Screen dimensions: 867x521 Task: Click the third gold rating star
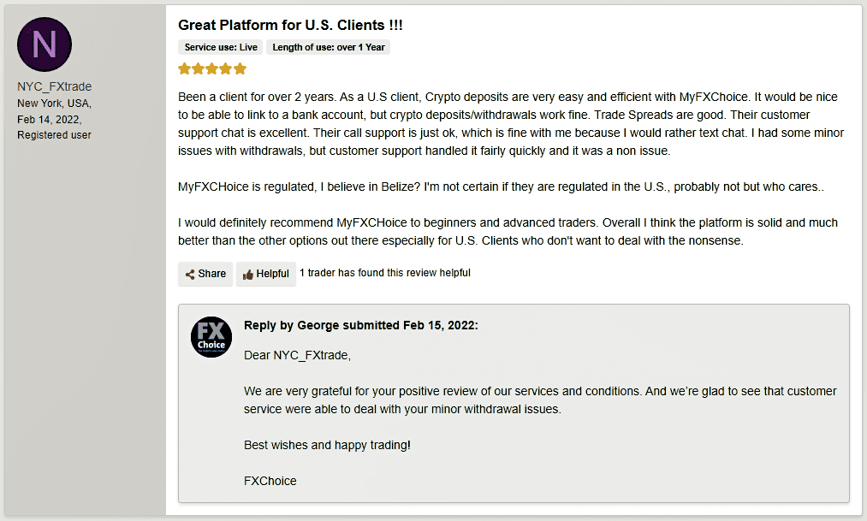(211, 69)
